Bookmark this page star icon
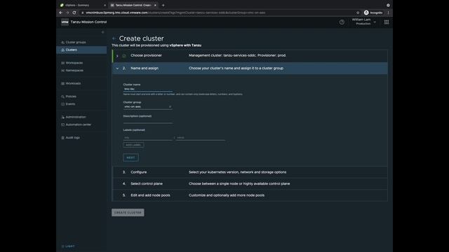Screen dimensions: 449x252 coord(358,13)
